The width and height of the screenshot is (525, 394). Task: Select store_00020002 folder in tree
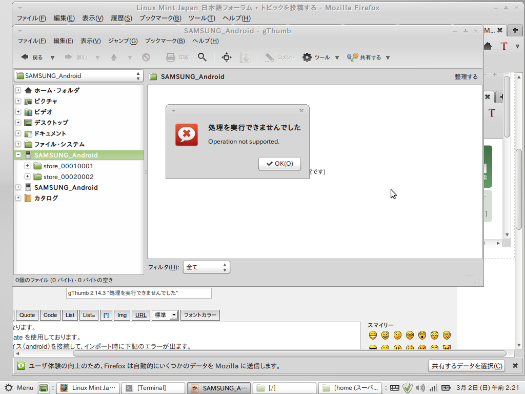coord(68,176)
